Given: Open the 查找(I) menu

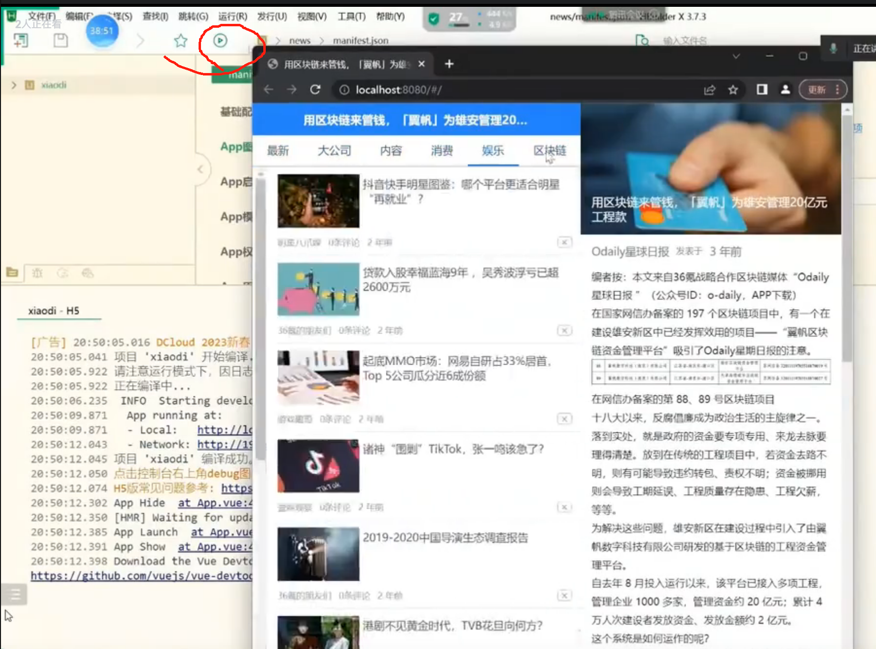Looking at the screenshot, I should click(x=155, y=17).
